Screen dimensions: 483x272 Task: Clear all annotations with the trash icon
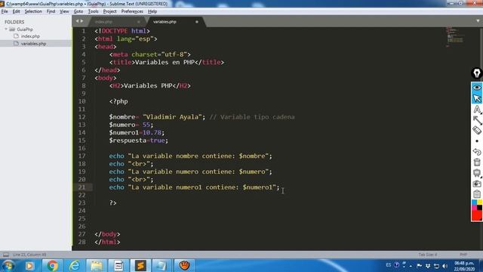477,162
